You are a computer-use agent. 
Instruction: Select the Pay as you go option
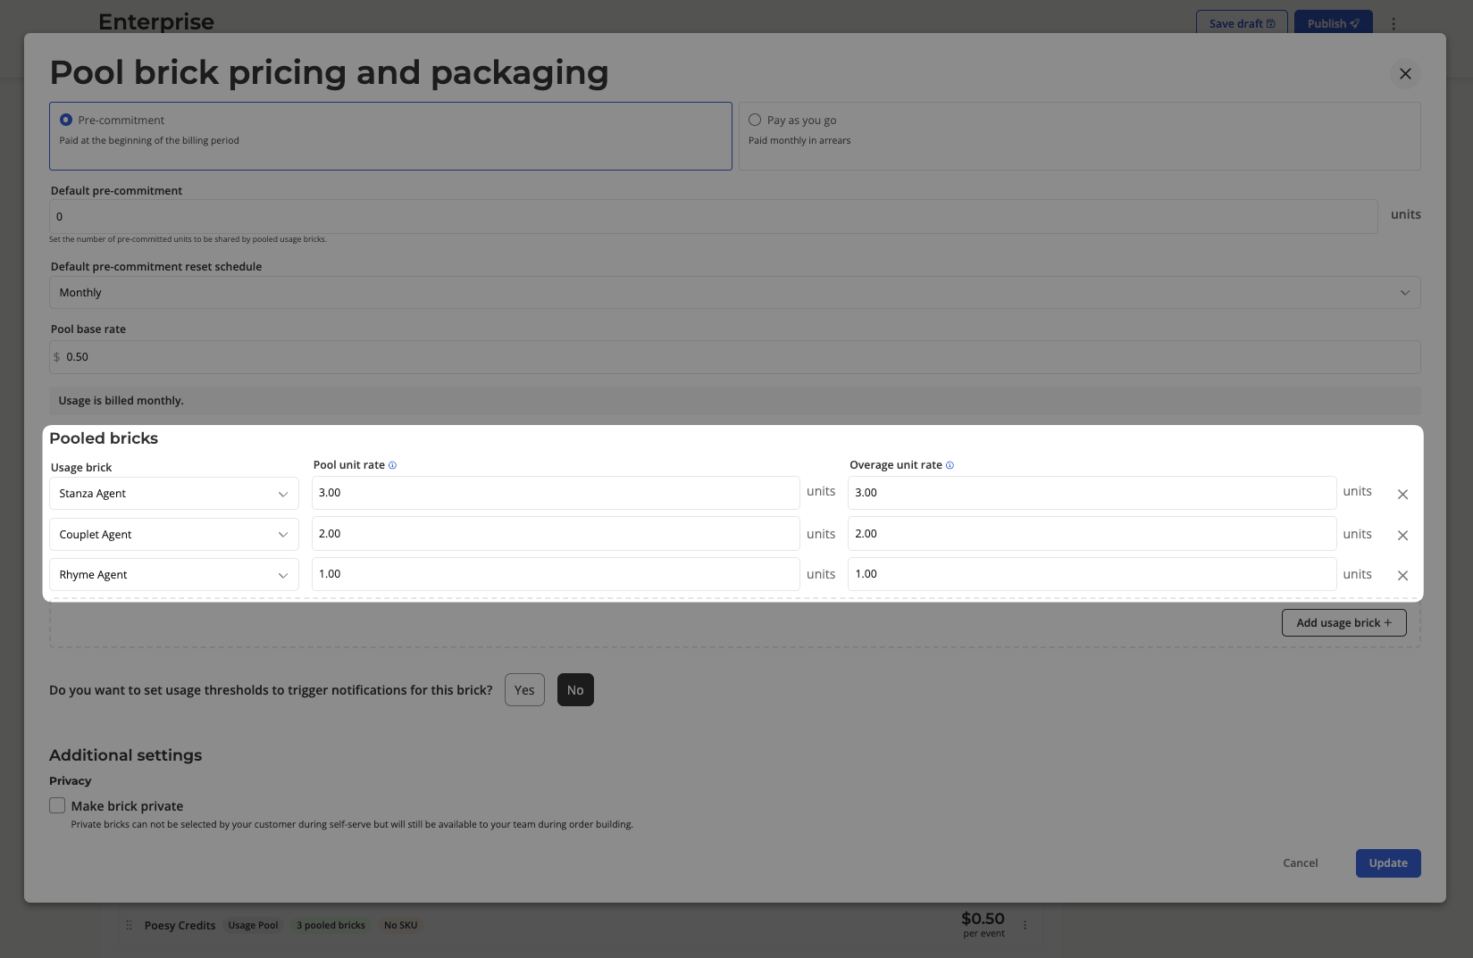[1079, 136]
